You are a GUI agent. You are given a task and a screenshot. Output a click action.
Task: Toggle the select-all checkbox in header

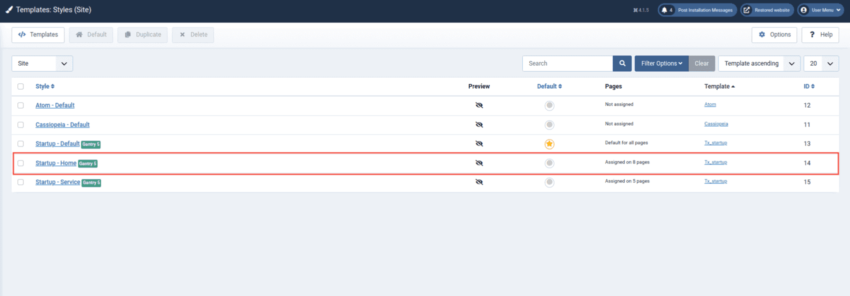click(20, 86)
